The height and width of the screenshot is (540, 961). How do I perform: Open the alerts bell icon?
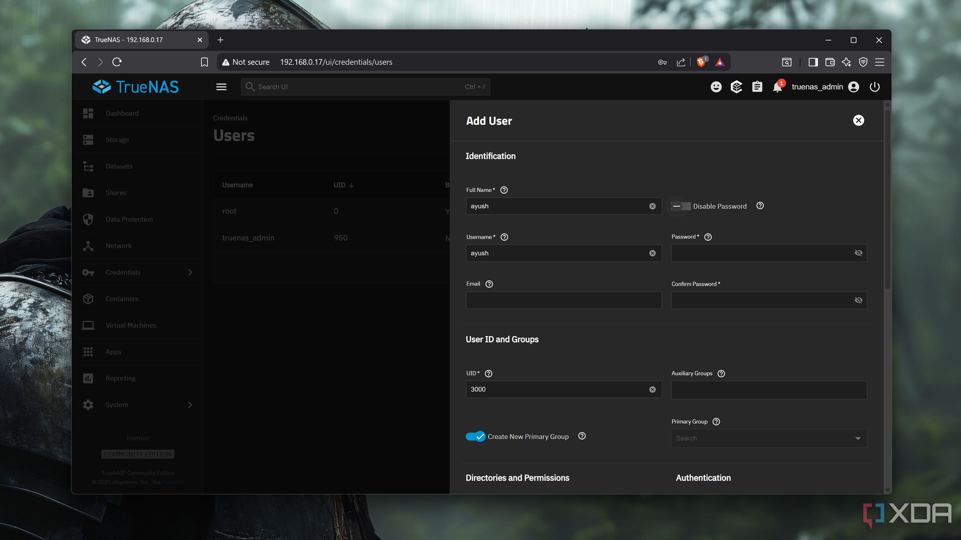point(778,87)
